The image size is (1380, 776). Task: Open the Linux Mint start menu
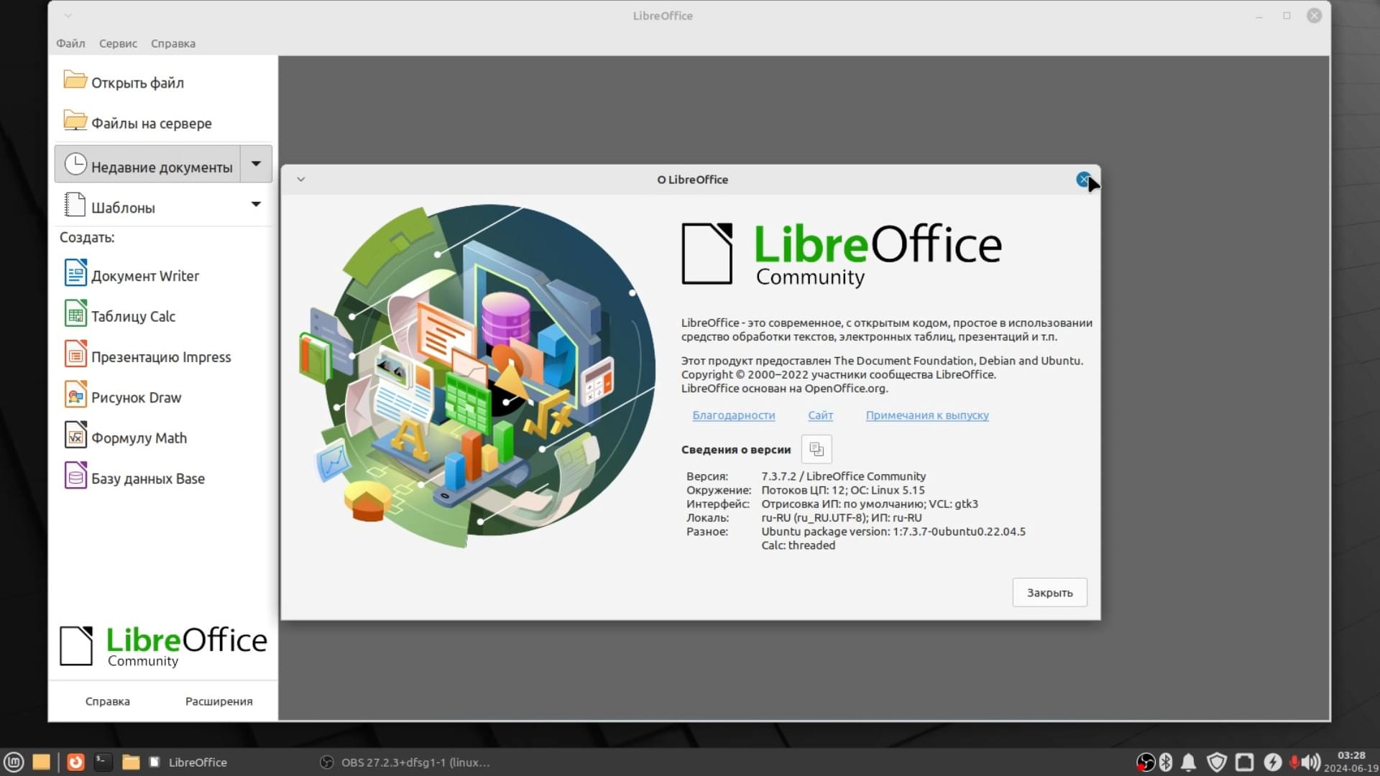point(14,762)
